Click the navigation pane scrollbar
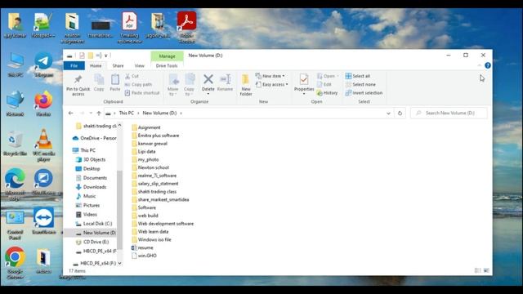This screenshot has width=523, height=294. click(x=119, y=210)
